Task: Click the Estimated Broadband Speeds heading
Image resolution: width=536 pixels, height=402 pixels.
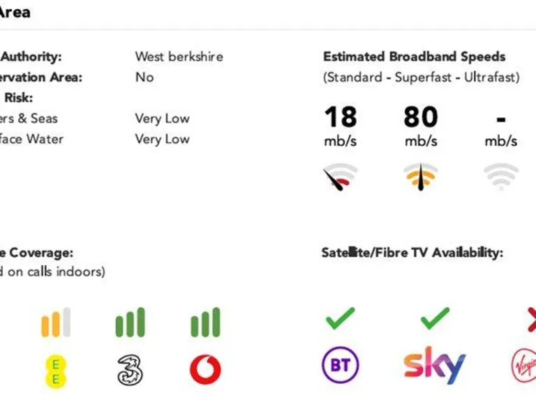Action: coord(415,57)
